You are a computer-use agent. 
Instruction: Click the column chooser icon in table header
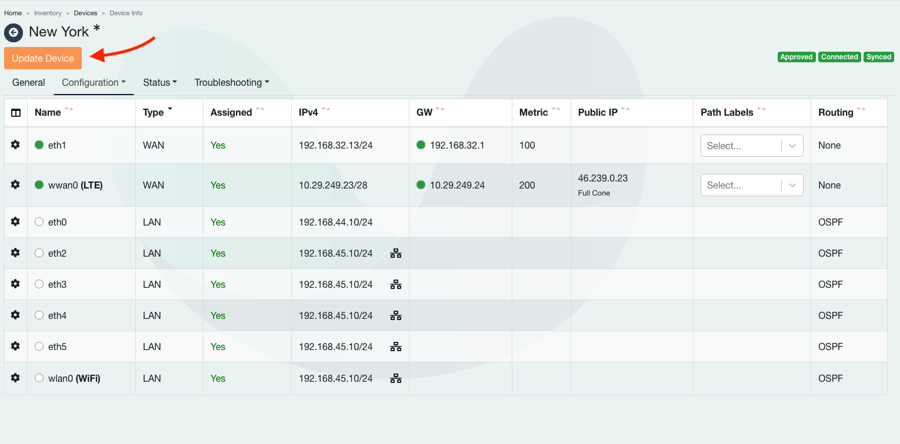pyautogui.click(x=16, y=113)
